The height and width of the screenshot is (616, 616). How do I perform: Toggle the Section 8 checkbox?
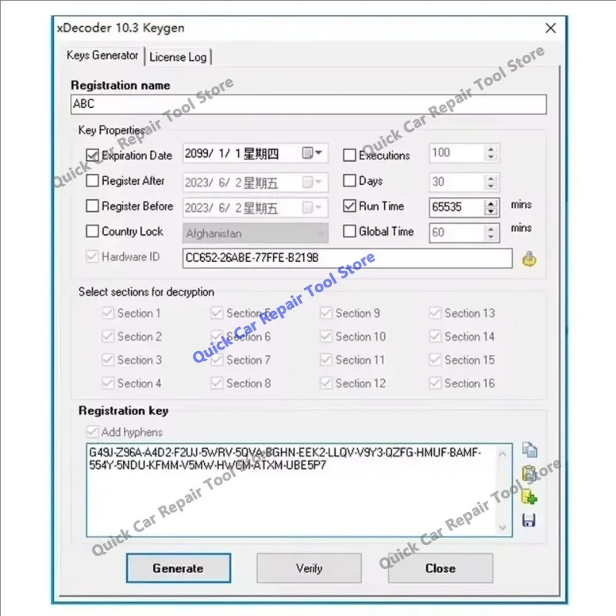tap(217, 383)
